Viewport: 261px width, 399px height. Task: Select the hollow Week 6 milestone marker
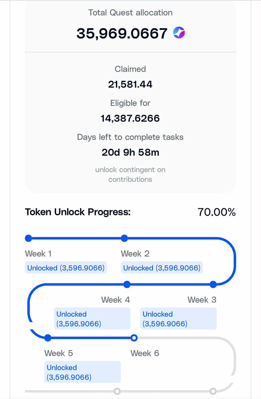pyautogui.click(x=134, y=338)
